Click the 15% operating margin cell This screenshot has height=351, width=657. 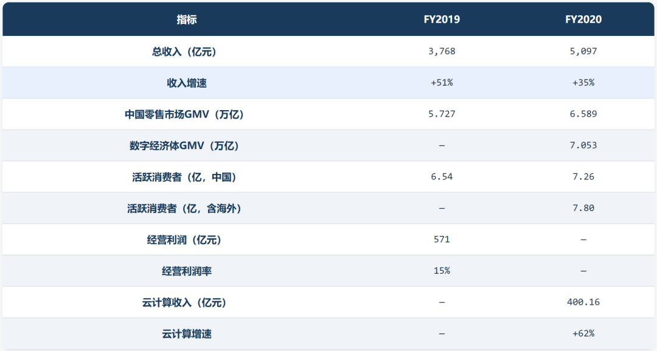[x=442, y=271]
